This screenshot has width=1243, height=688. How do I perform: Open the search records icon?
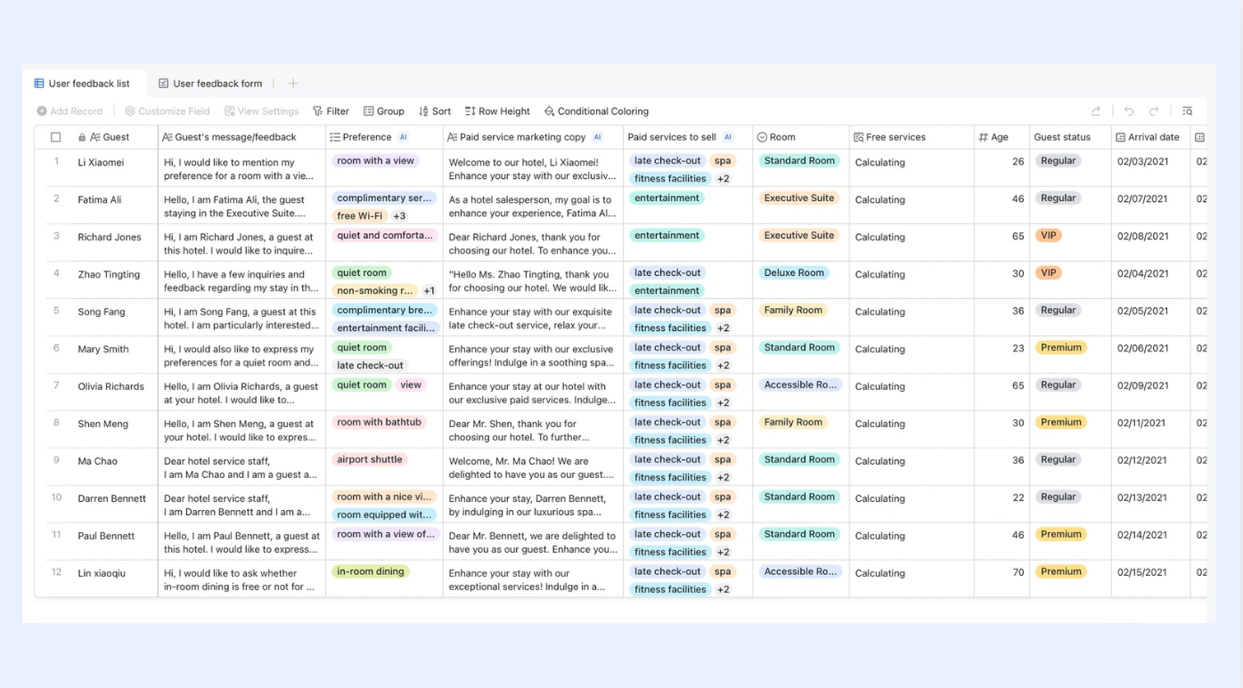click(1188, 111)
